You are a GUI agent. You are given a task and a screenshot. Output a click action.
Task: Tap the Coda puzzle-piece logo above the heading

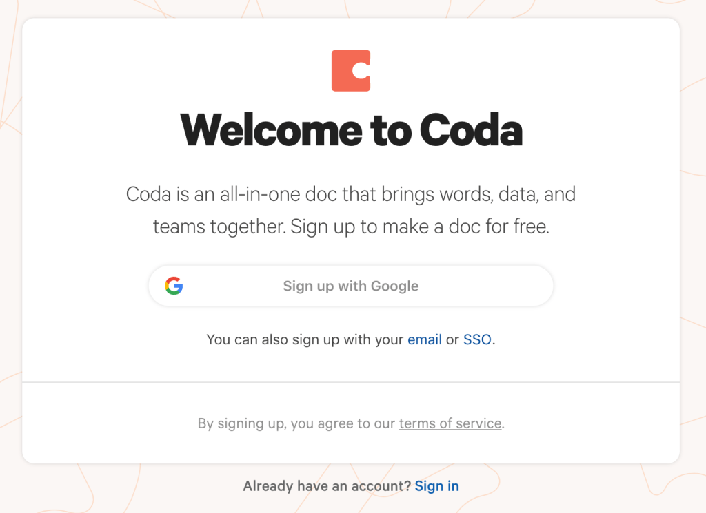pyautogui.click(x=352, y=69)
